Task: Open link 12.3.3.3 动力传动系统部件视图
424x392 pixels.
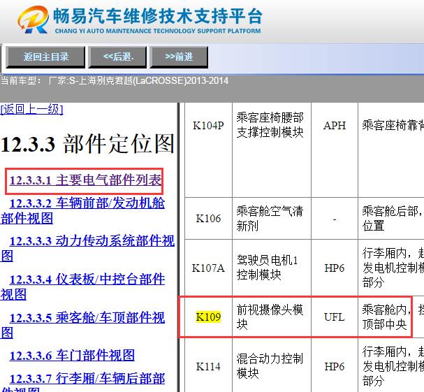Action: point(87,248)
